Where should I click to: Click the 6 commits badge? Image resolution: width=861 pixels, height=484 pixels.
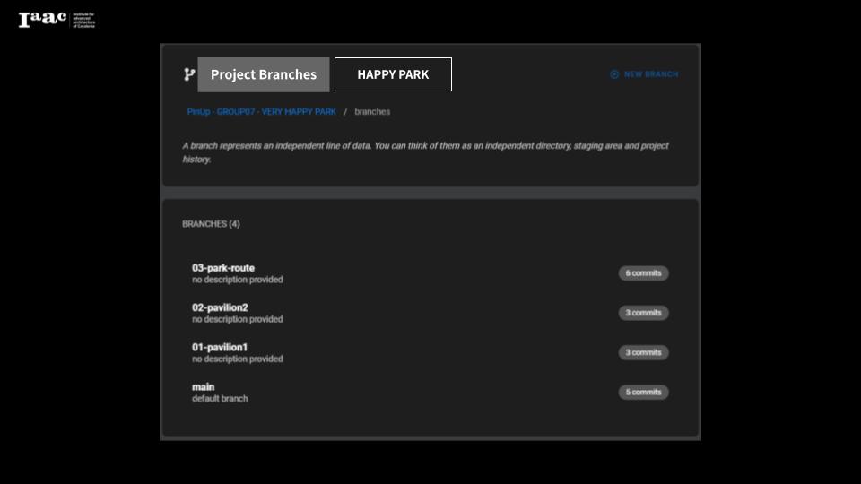(643, 273)
